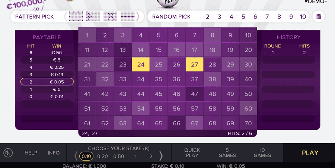The height and width of the screenshot is (168, 335).
Task: Choose the 0.50 stake value
Action: pos(119,156)
